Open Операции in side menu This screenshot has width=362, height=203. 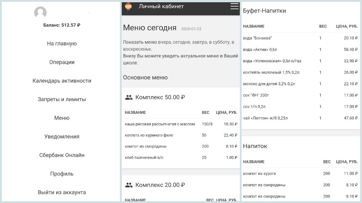62,62
